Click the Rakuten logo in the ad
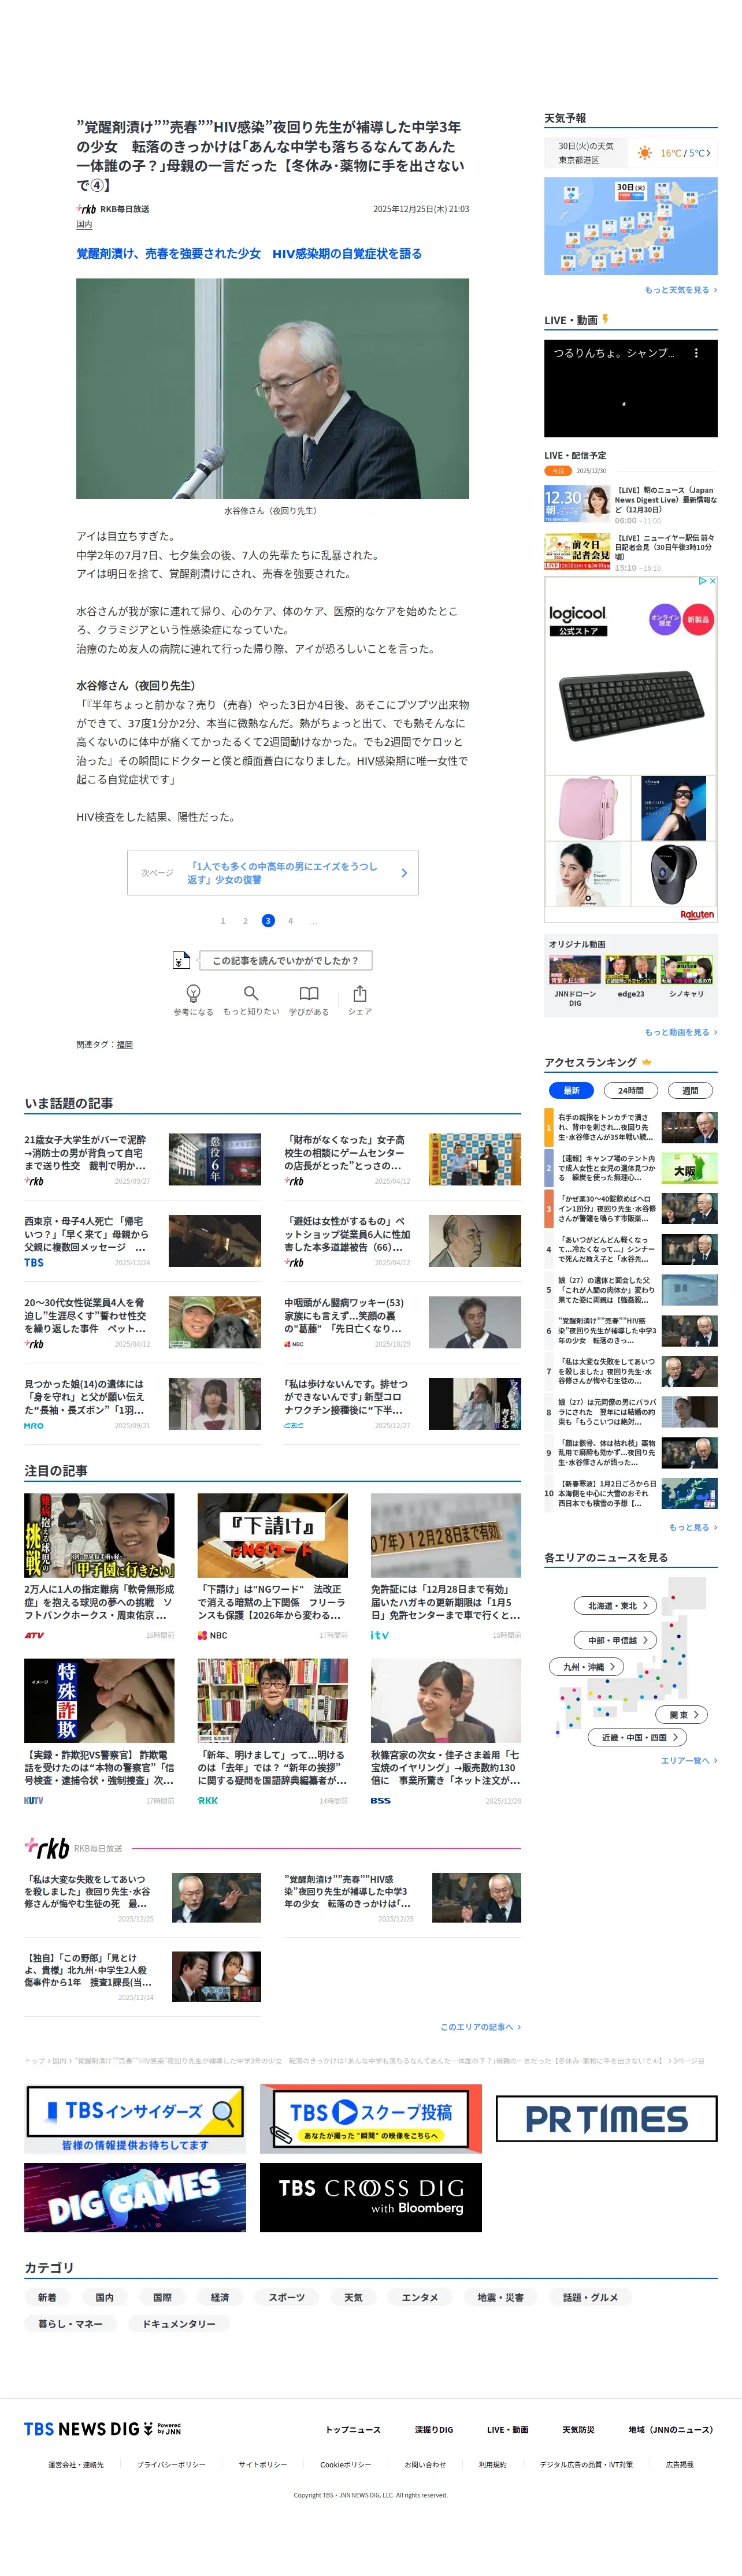The image size is (742, 2576). 697,914
